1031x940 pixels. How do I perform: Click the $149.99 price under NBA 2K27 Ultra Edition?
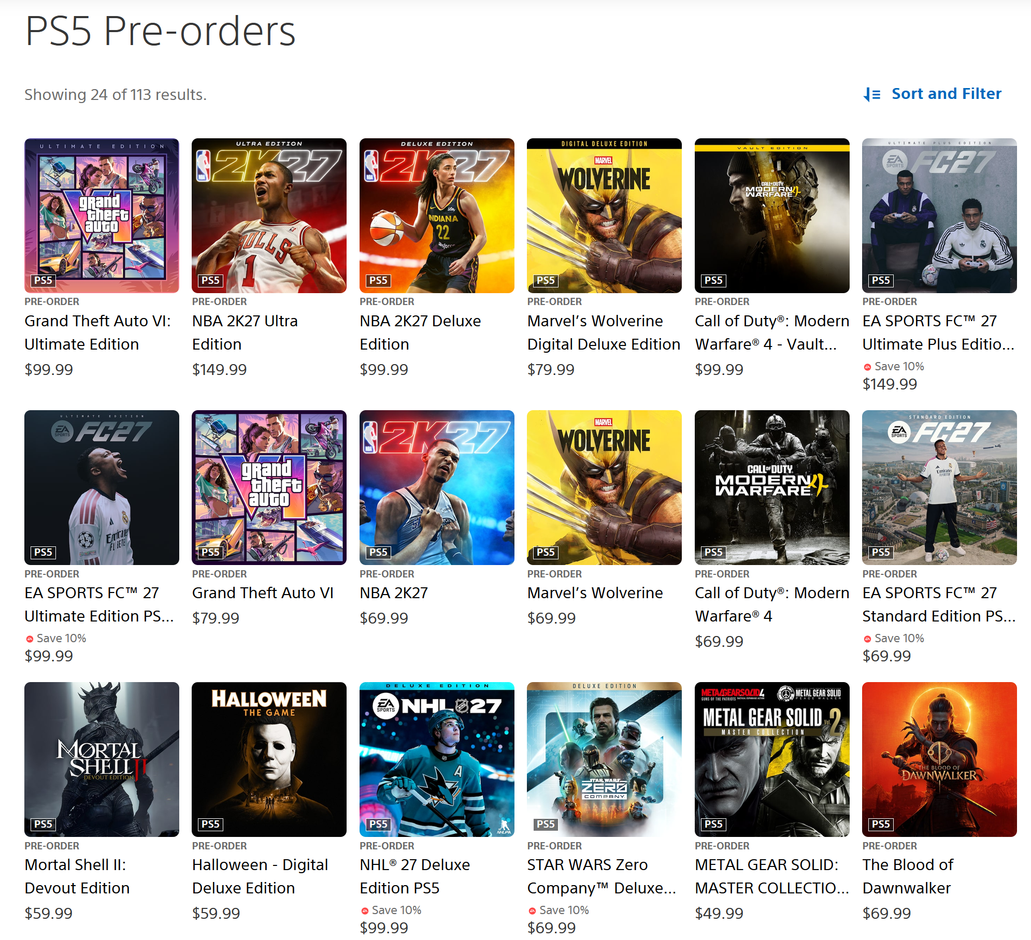click(220, 370)
